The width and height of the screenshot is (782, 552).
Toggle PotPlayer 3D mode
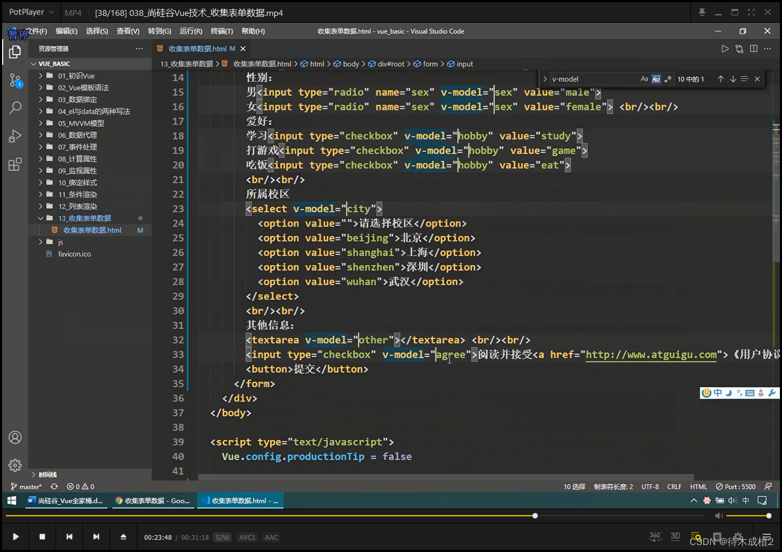click(675, 536)
